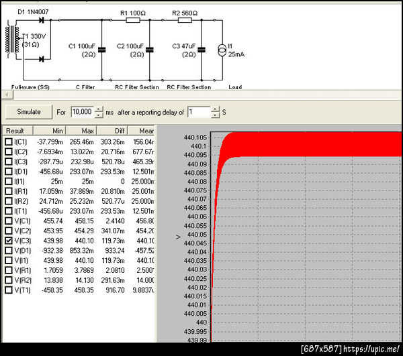Click the first RC Filter Section label under C2
Image resolution: width=403 pixels, height=356 pixels.
137,87
